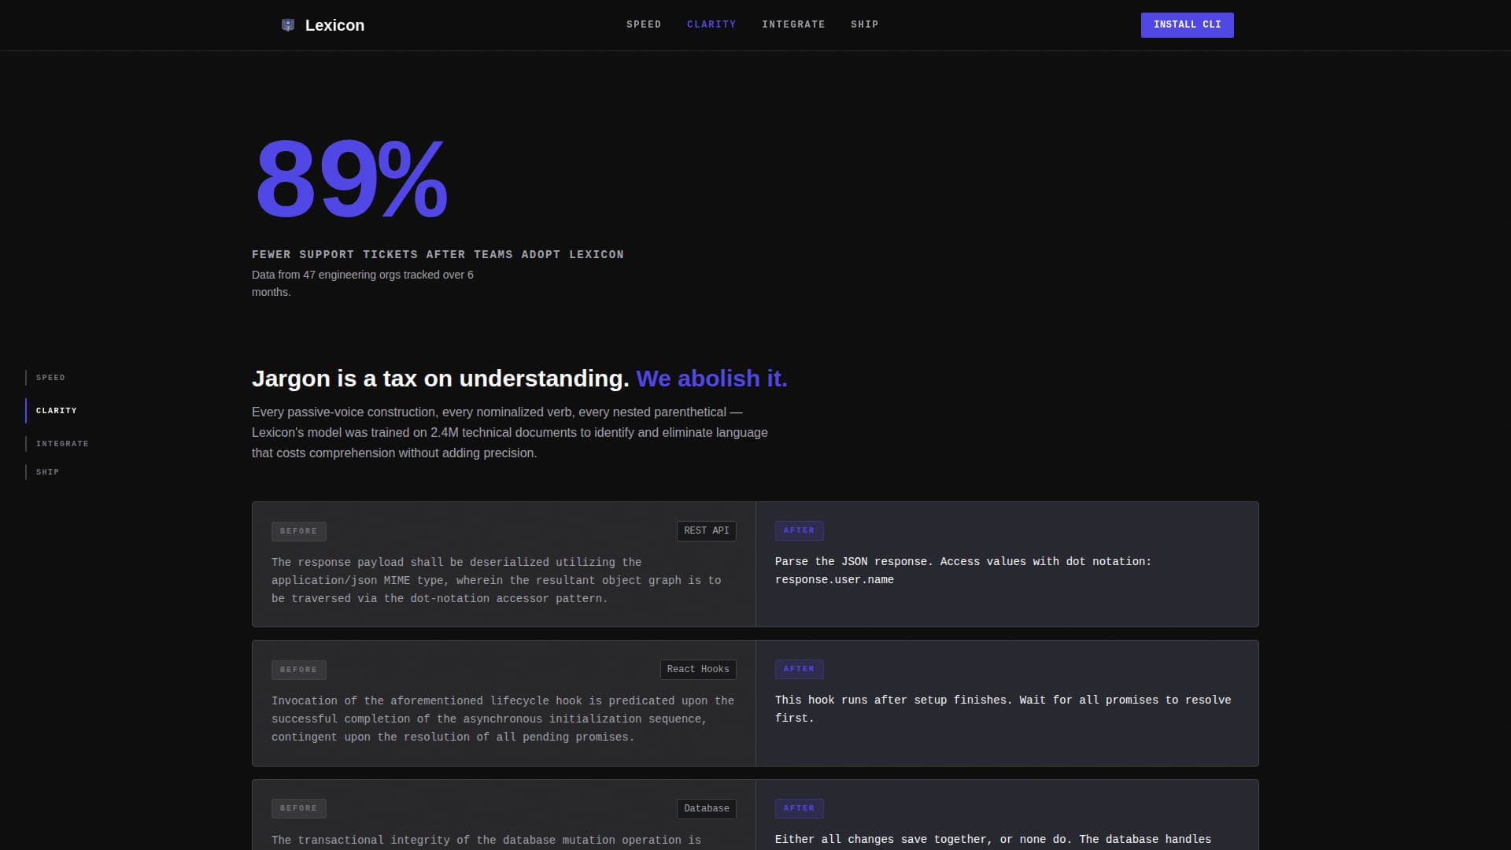Screen dimensions: 1511x850
Task: Go to SPEED in the top navigation
Action: 644,24
